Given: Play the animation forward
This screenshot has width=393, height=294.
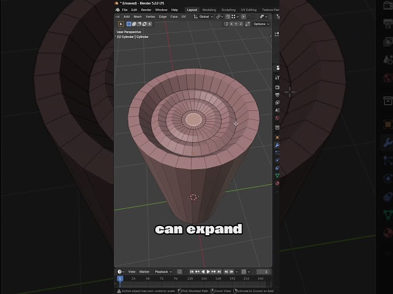Looking at the screenshot, I should click(x=208, y=272).
